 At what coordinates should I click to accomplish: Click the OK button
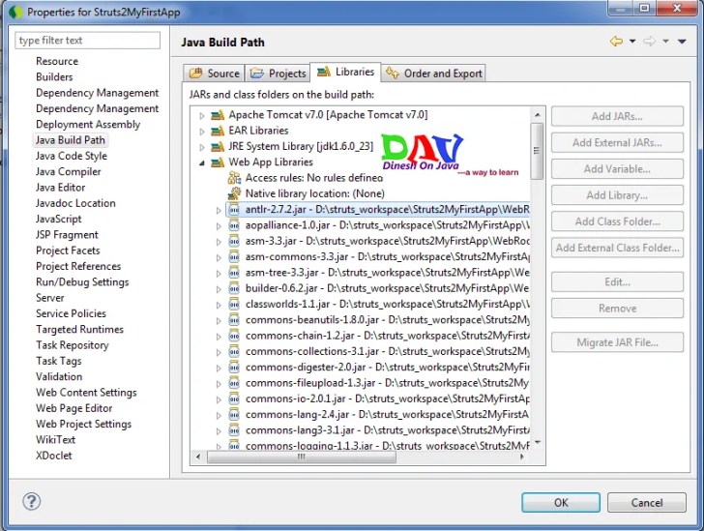(561, 502)
